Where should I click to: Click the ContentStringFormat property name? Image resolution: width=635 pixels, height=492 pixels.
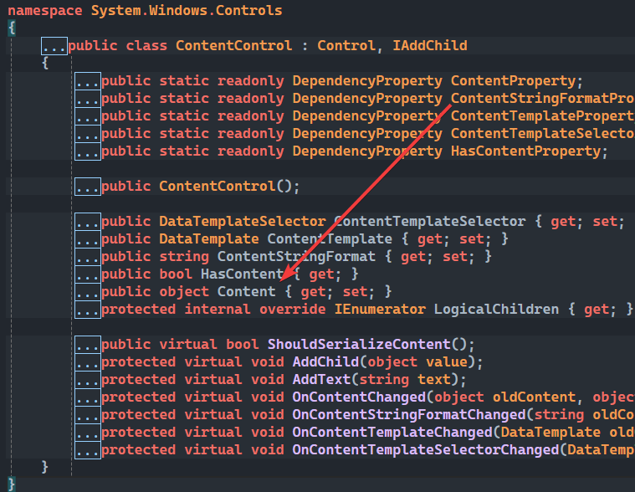pos(296,257)
